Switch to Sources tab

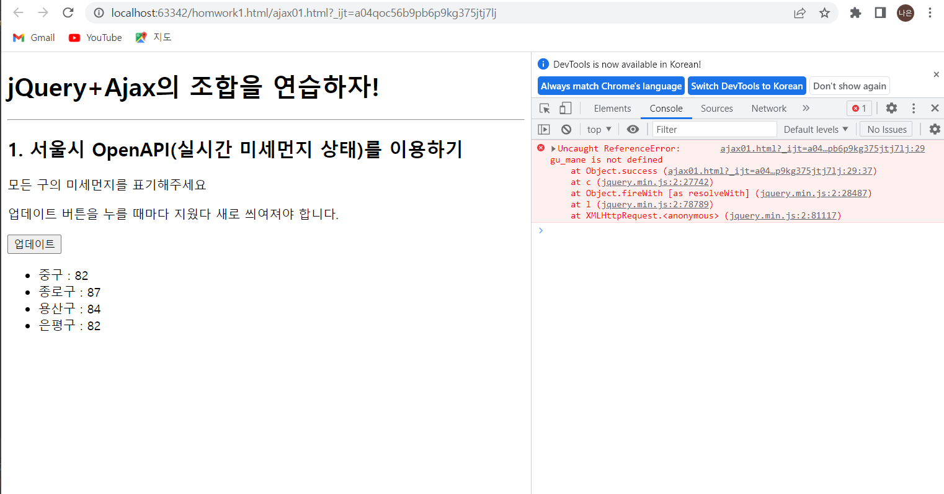(717, 109)
